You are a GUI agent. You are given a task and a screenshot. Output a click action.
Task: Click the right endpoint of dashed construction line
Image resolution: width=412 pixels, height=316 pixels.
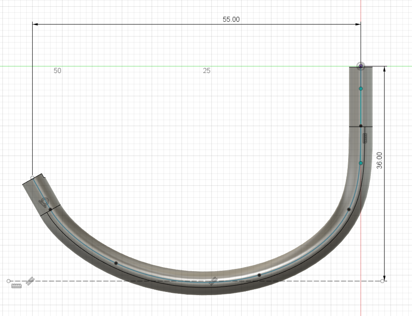(x=383, y=281)
